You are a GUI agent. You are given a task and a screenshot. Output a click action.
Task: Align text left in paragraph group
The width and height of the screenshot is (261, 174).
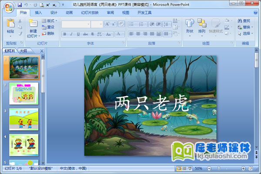[131, 34]
